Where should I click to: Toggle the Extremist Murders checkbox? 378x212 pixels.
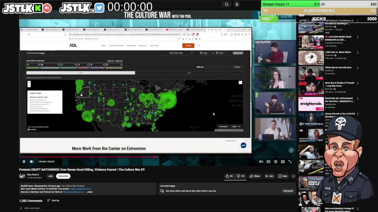click(79, 65)
